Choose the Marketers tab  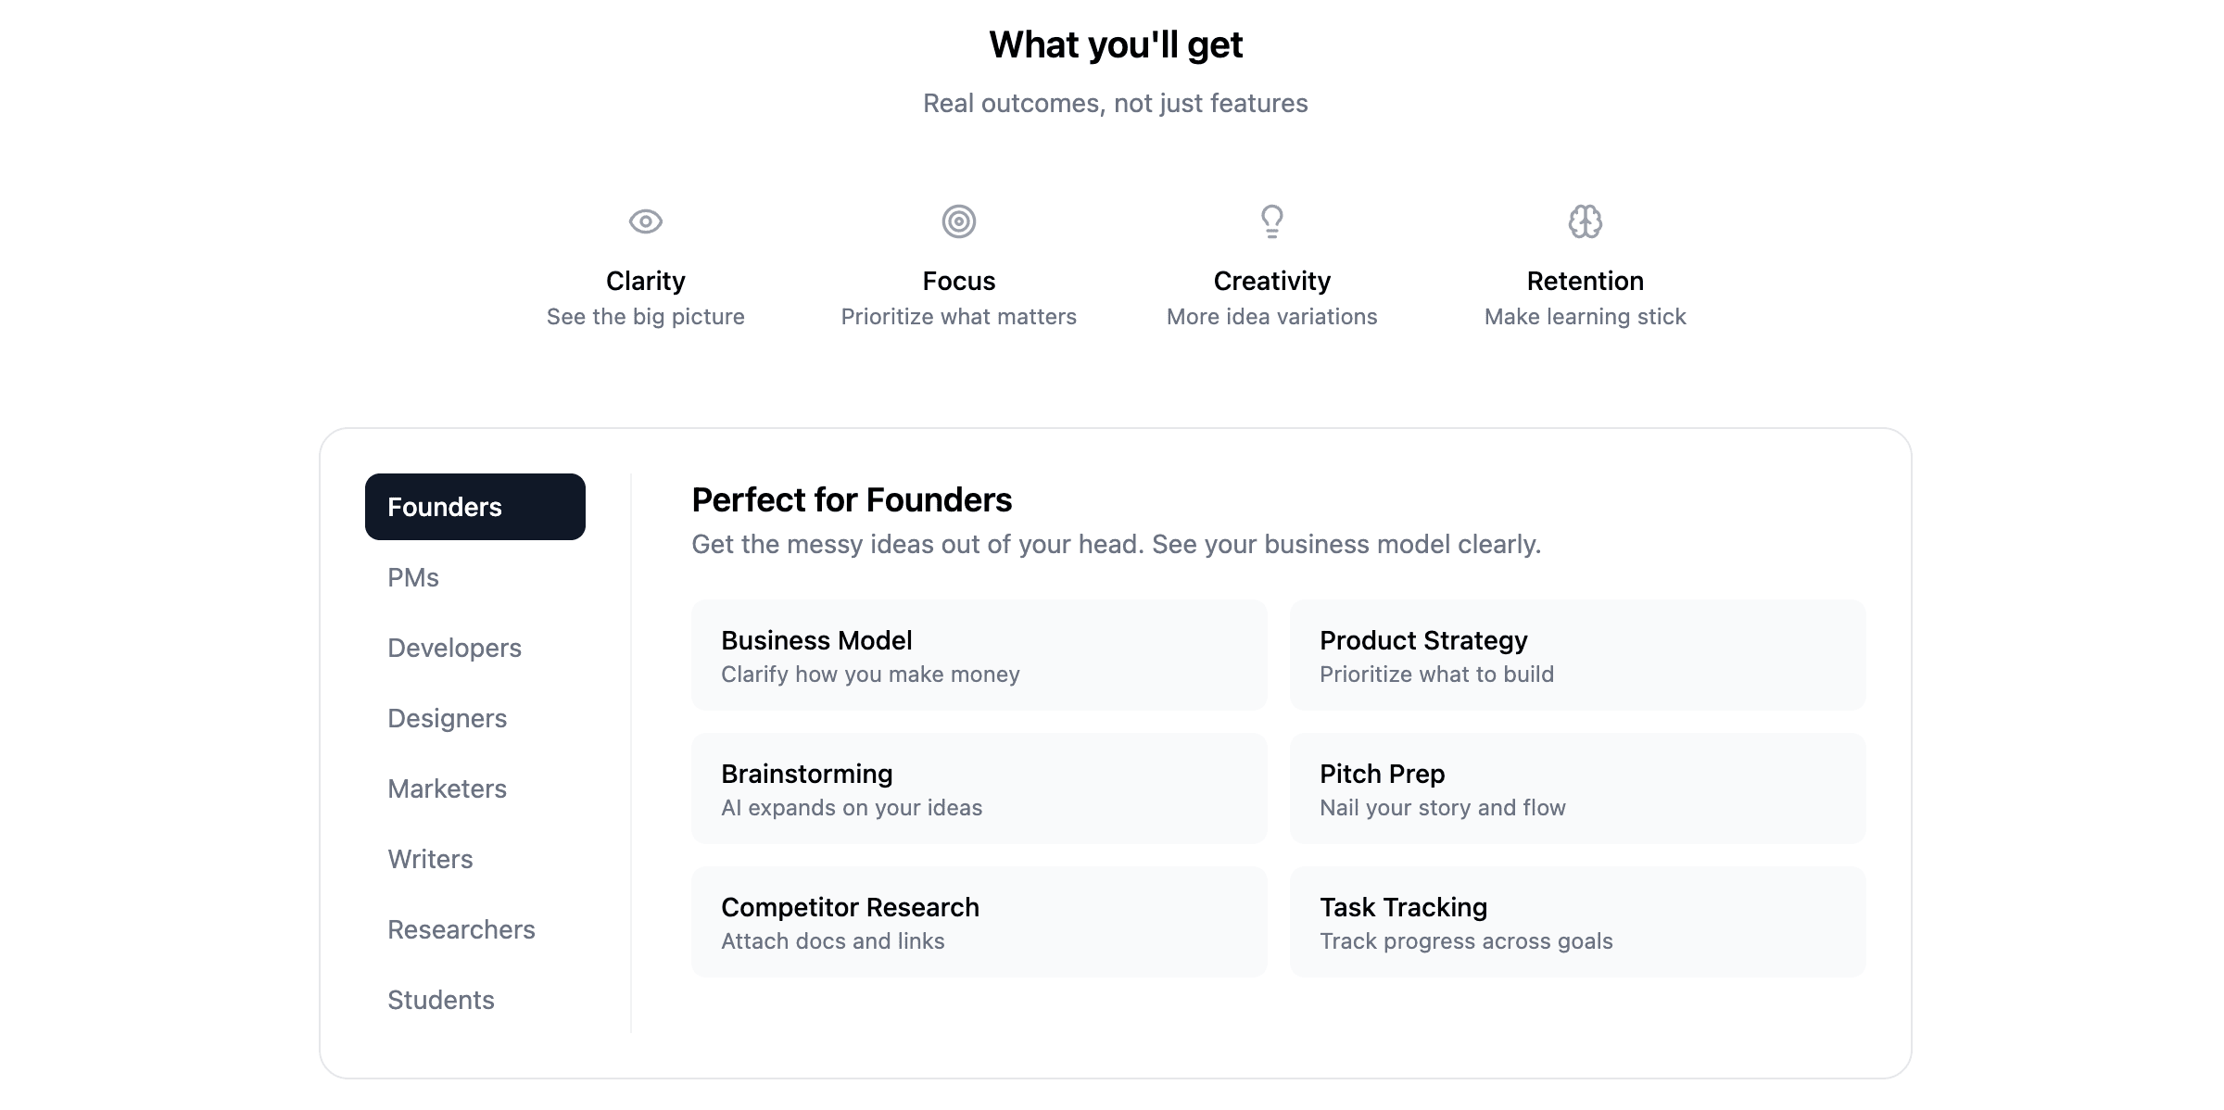click(447, 788)
